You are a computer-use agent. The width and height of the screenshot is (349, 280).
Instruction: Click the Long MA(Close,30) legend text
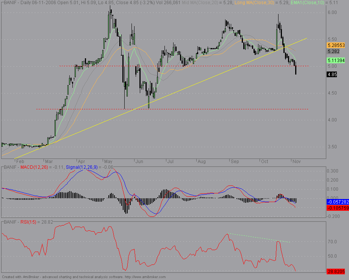tap(254, 3)
